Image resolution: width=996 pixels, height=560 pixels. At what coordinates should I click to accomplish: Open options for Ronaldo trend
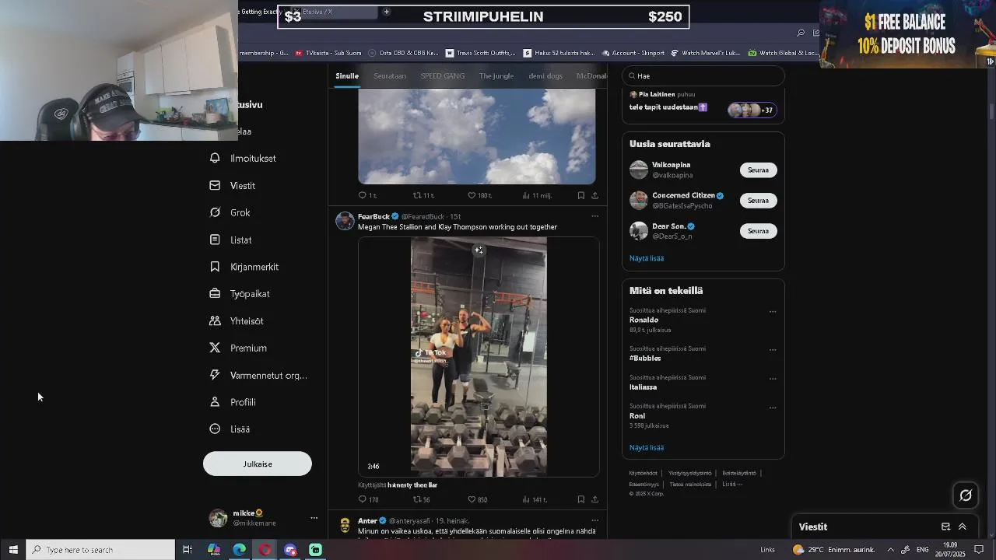[773, 312]
